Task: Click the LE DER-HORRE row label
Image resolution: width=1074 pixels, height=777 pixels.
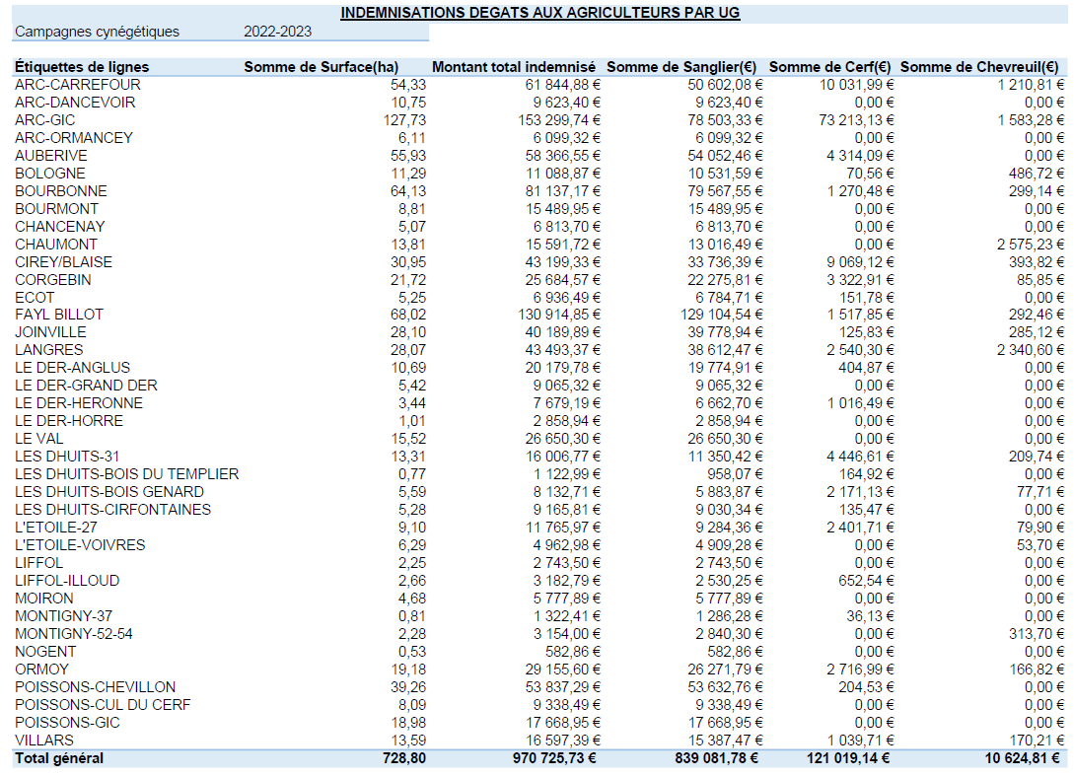Action: pos(69,422)
